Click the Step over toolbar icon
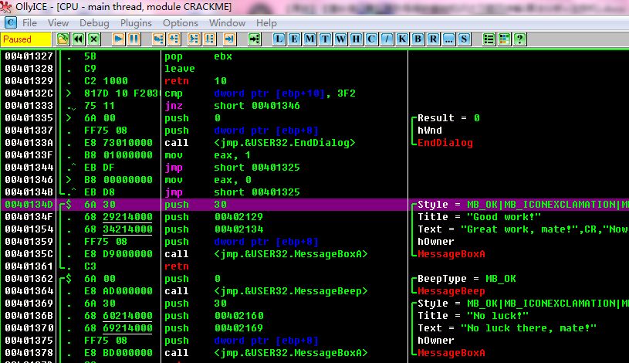 (174, 39)
